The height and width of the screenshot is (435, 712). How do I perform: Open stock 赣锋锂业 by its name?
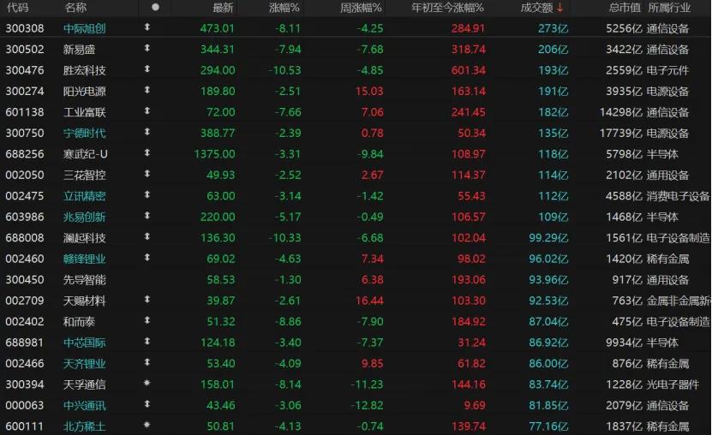85,259
